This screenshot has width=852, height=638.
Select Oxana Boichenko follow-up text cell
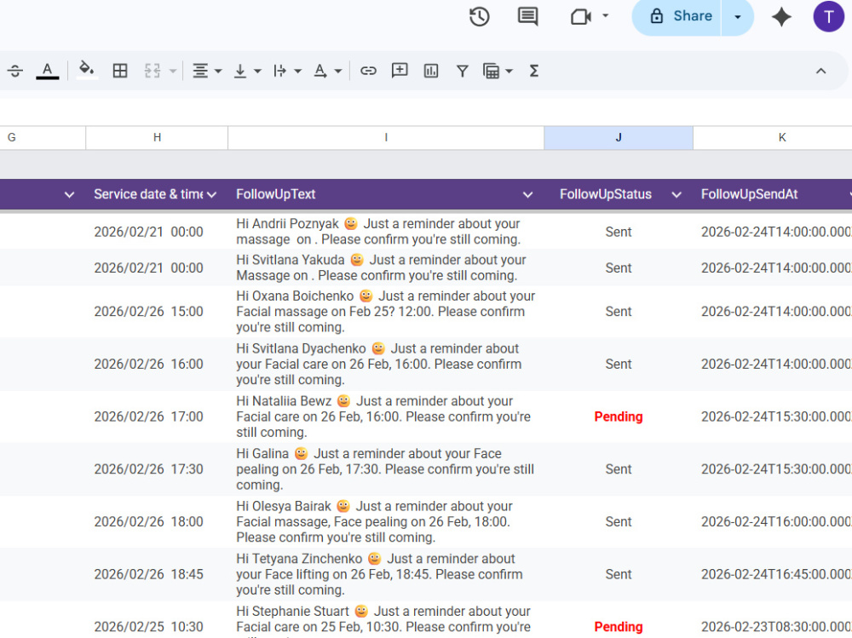[386, 312]
